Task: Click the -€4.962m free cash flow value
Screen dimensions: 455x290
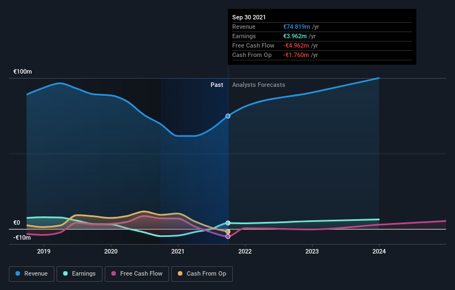Action: pyautogui.click(x=296, y=45)
